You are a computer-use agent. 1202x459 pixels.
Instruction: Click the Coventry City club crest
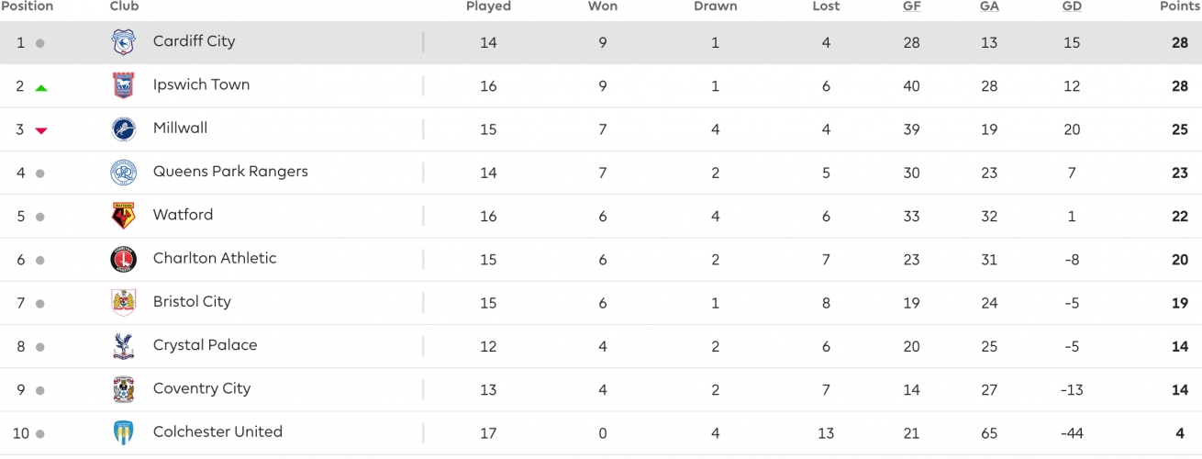pos(123,389)
